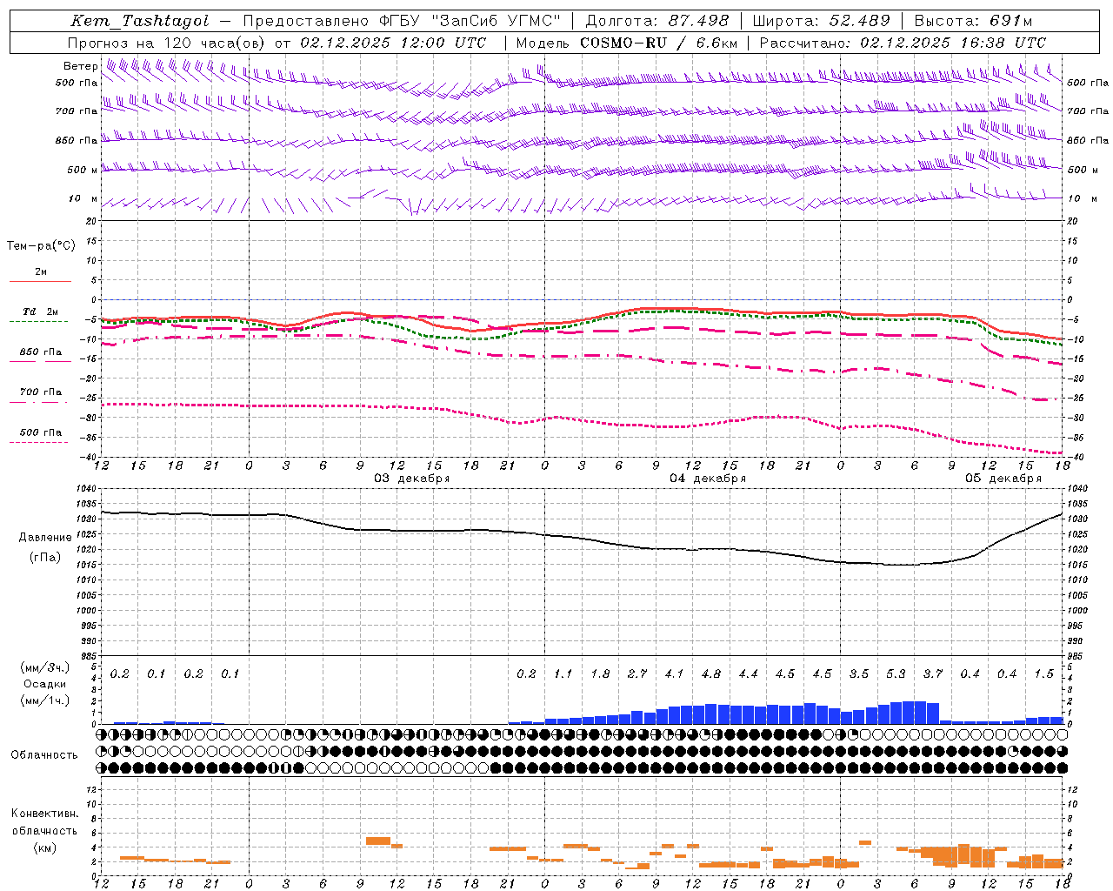The height and width of the screenshot is (891, 1113).
Task: Click the 5.3 precipitation value
Action: [x=896, y=674]
